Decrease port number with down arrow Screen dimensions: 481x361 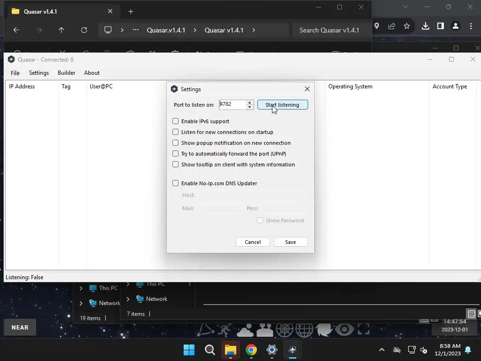click(x=250, y=107)
